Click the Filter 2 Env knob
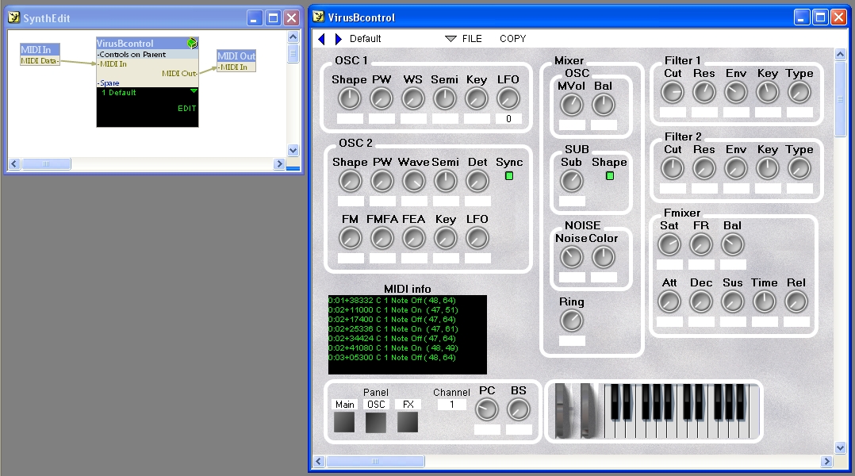855x476 pixels. tap(735, 169)
